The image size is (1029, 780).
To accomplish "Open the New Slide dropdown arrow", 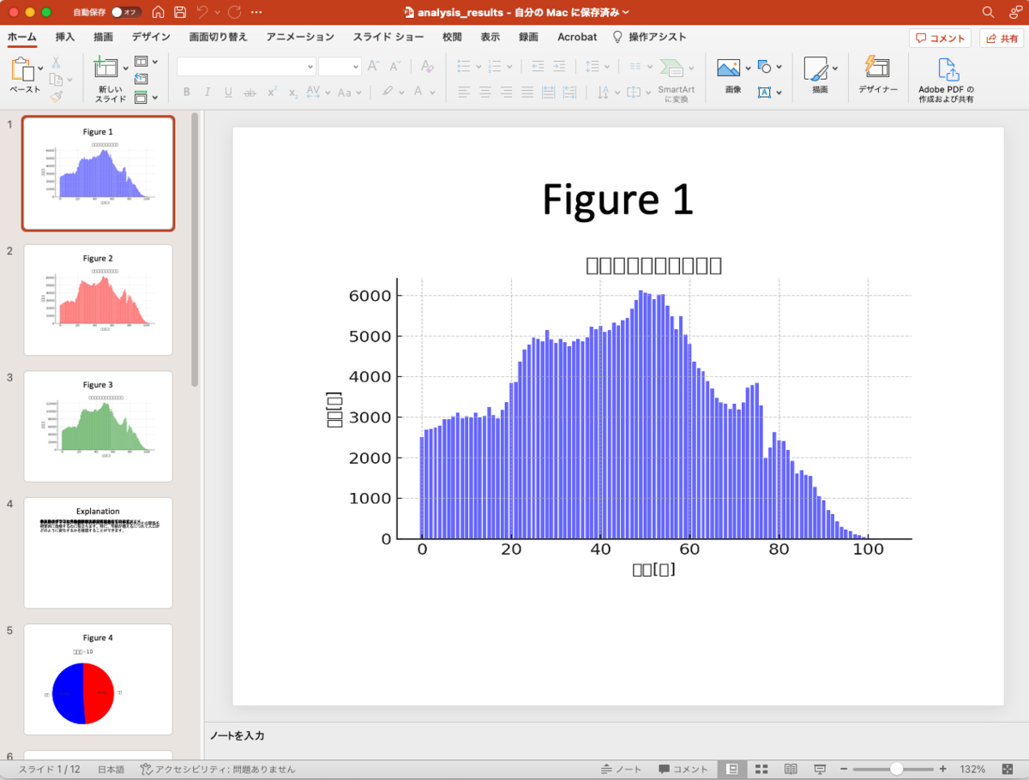I will (126, 68).
